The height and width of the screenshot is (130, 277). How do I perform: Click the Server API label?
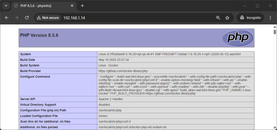pos(28,99)
